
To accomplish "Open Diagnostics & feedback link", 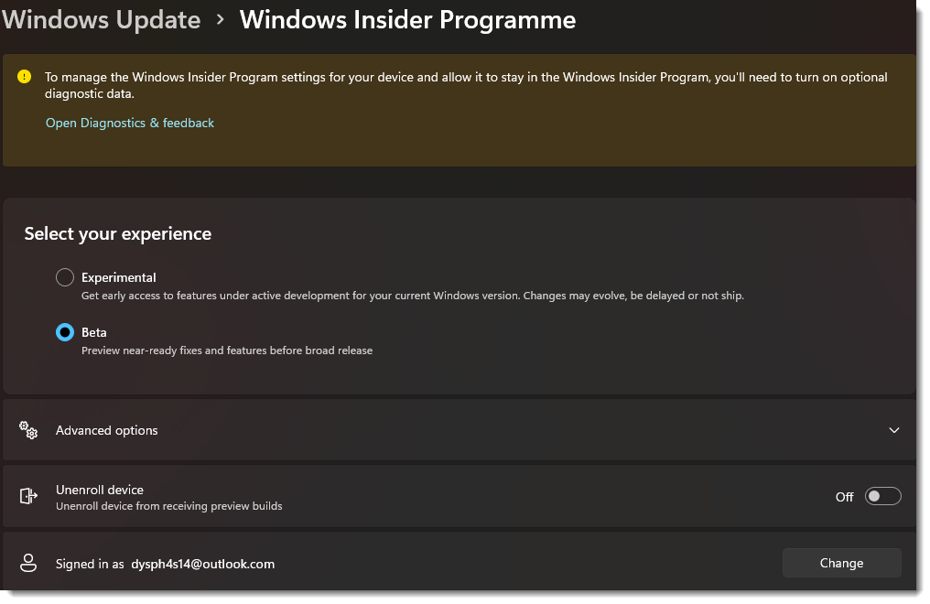I will 130,123.
